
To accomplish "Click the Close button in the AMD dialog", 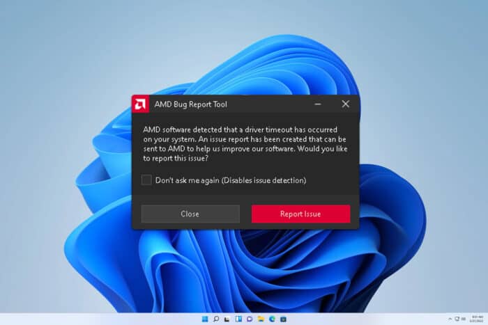I will [190, 214].
